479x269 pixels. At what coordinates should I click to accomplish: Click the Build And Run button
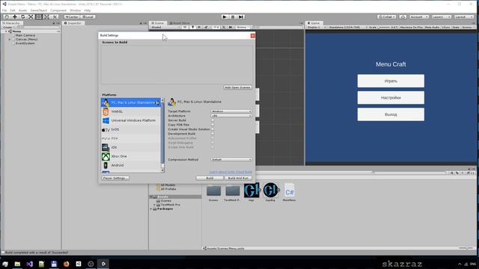click(238, 178)
